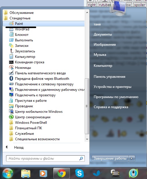Open the Калькулятор icon
Image resolution: width=147 pixels, height=179 pixels.
(11, 56)
